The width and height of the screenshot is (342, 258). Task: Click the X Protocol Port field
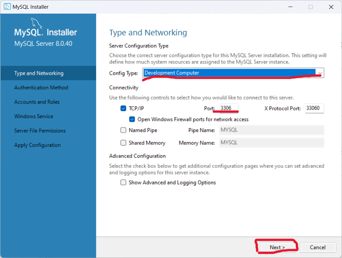[x=314, y=108]
